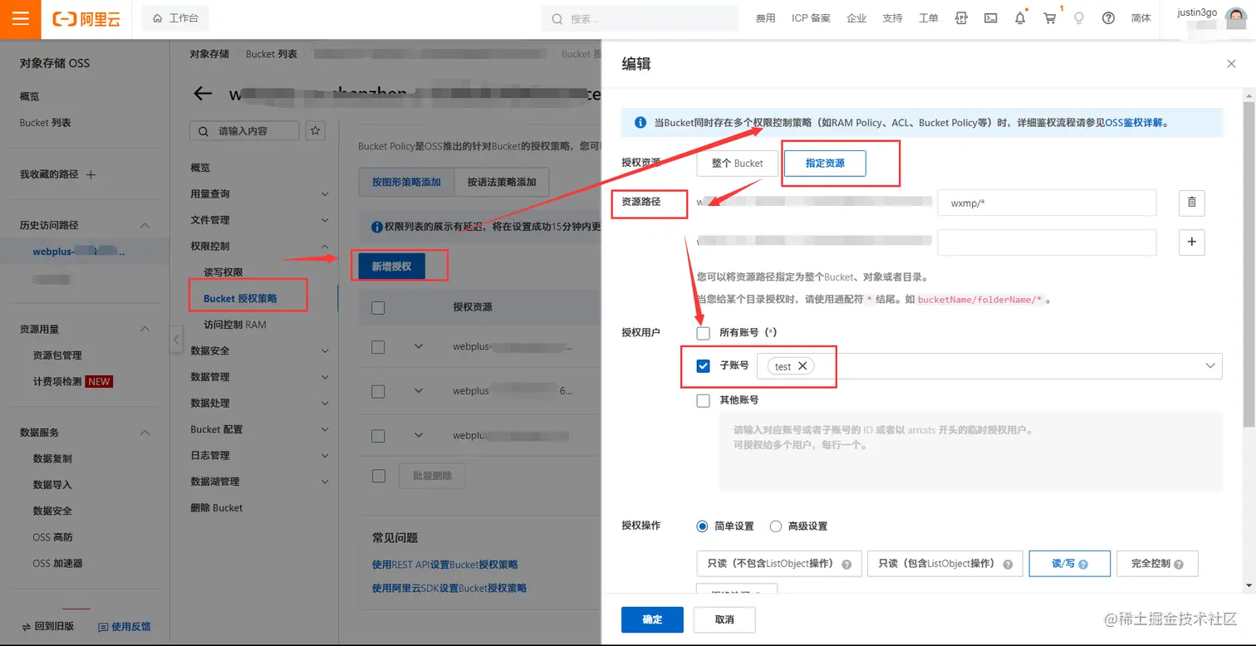The width and height of the screenshot is (1256, 646).
Task: Expand 文件管理 menu section
Action: [x=325, y=220]
